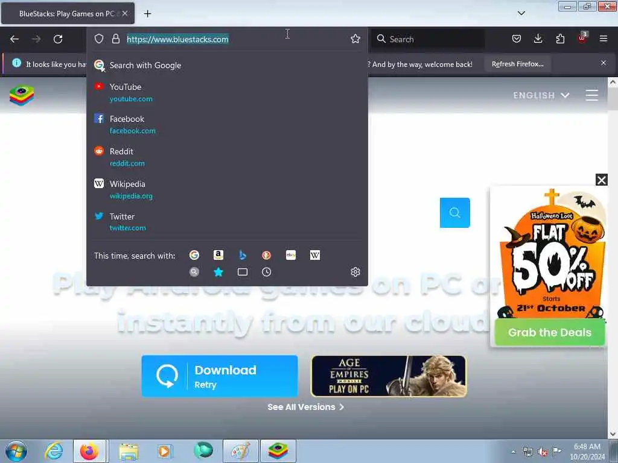This screenshot has height=463, width=618.
Task: Click the blue search button on page
Action: tap(455, 213)
